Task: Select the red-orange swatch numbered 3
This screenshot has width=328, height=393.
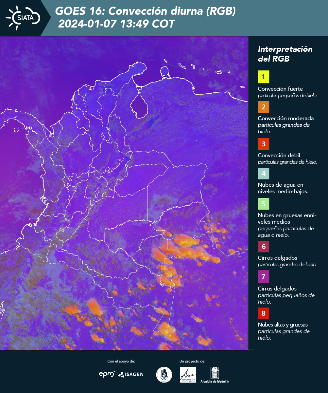Action: coord(263,143)
